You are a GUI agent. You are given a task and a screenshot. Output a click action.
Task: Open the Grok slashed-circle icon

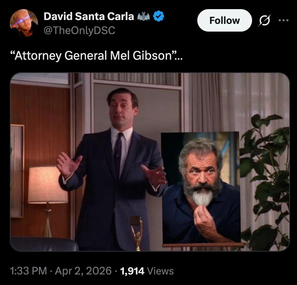(264, 20)
